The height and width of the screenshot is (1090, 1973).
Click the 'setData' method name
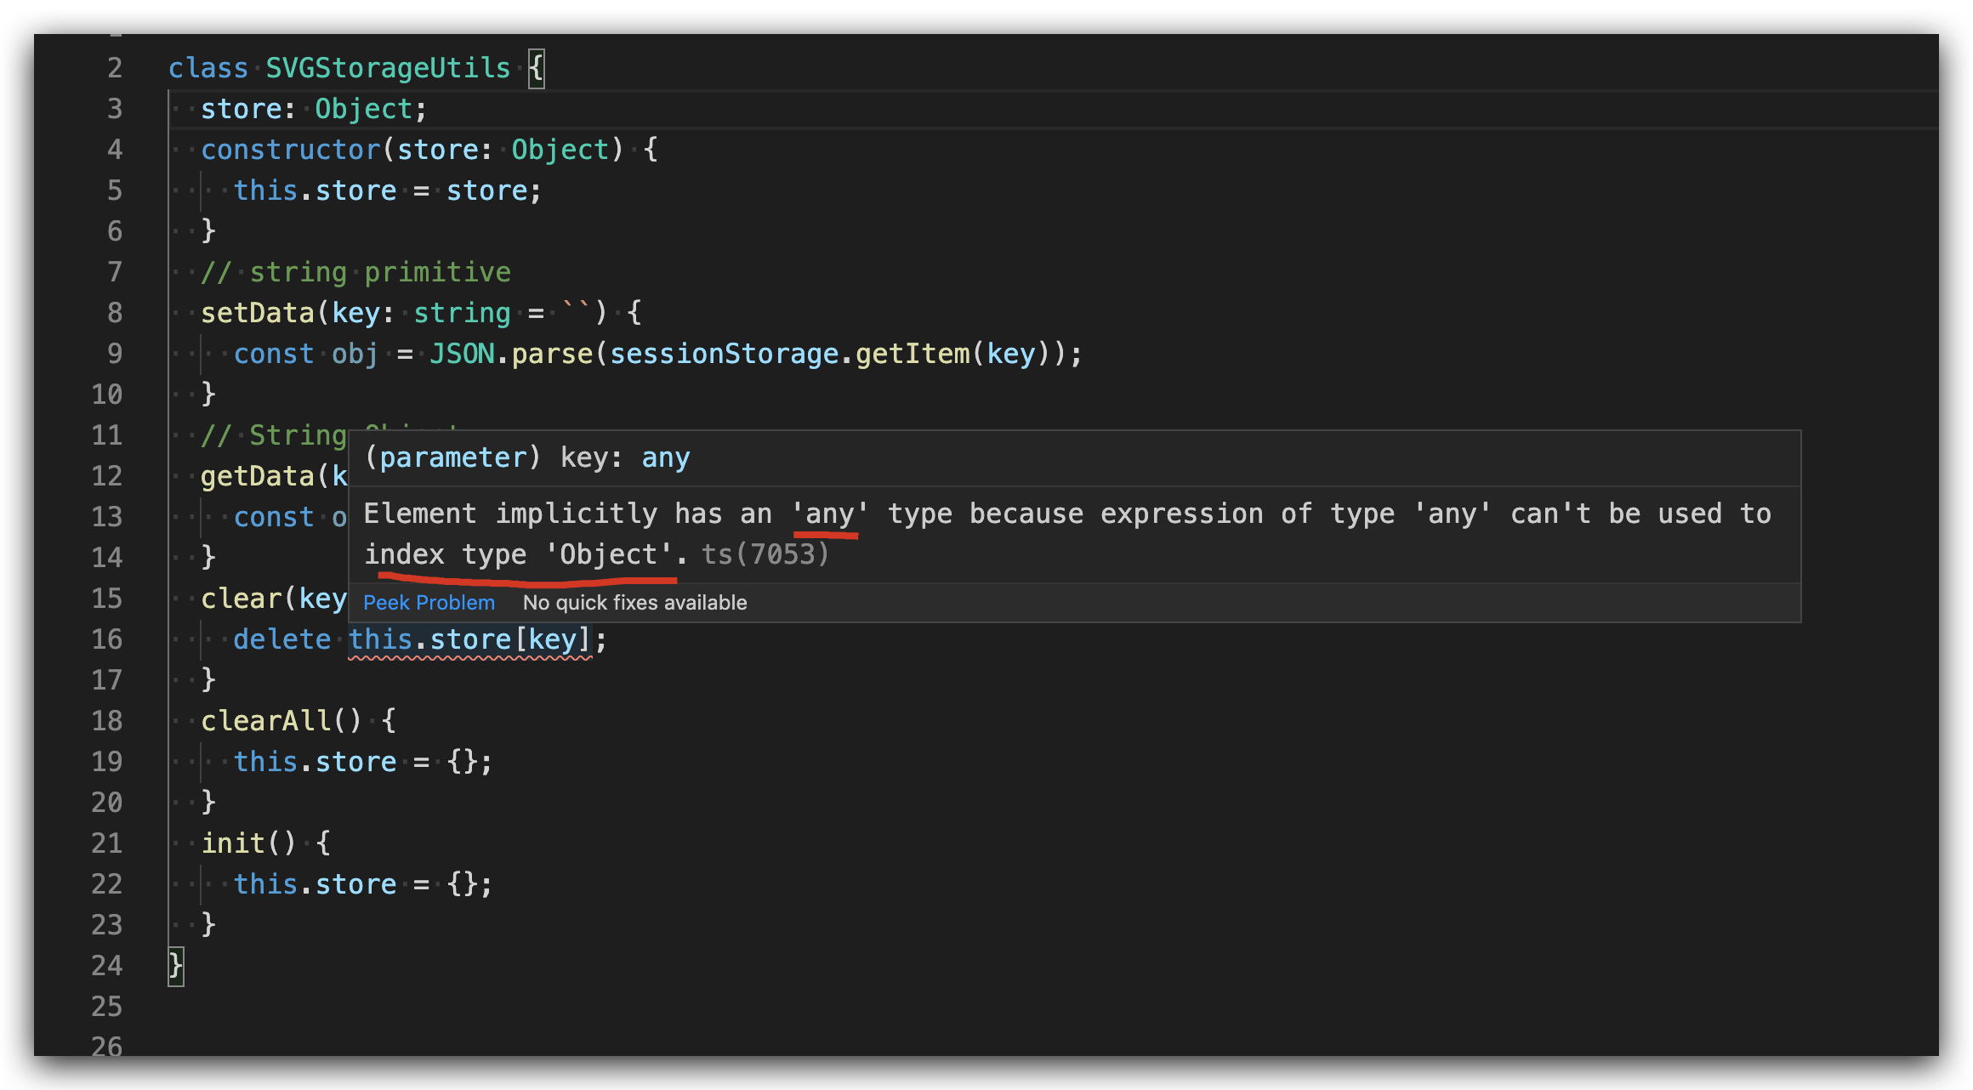pyautogui.click(x=258, y=313)
